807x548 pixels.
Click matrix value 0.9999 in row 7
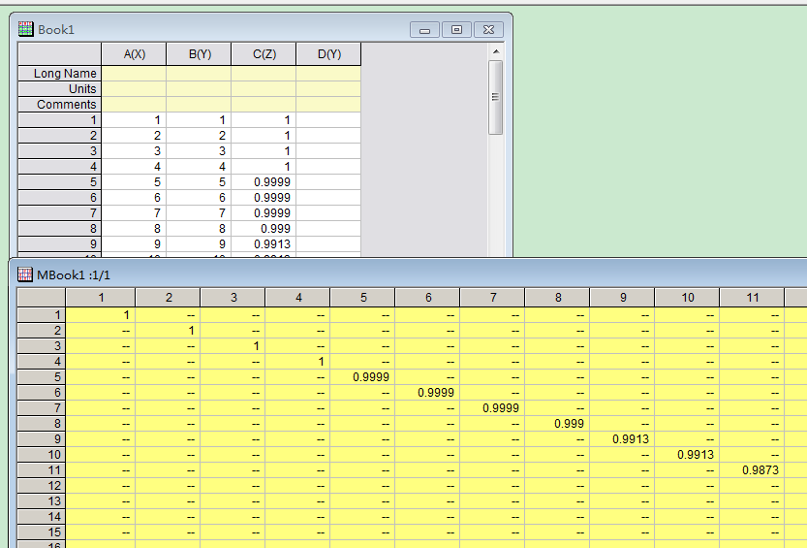pos(492,408)
